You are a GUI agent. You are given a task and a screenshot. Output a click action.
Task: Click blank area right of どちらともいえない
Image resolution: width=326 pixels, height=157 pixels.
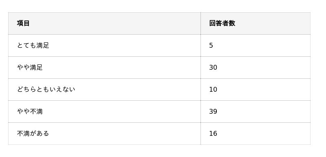[x=138, y=89]
